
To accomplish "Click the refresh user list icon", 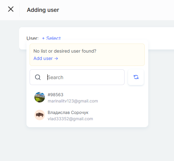I will pyautogui.click(x=136, y=77).
